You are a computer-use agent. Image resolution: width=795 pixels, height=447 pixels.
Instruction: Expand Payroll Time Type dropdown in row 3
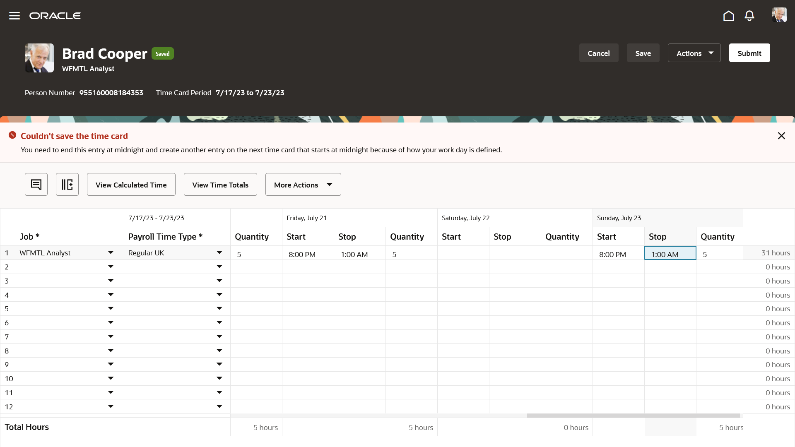[x=219, y=281]
